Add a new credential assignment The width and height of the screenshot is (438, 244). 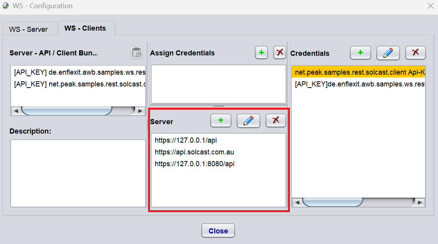tap(262, 53)
